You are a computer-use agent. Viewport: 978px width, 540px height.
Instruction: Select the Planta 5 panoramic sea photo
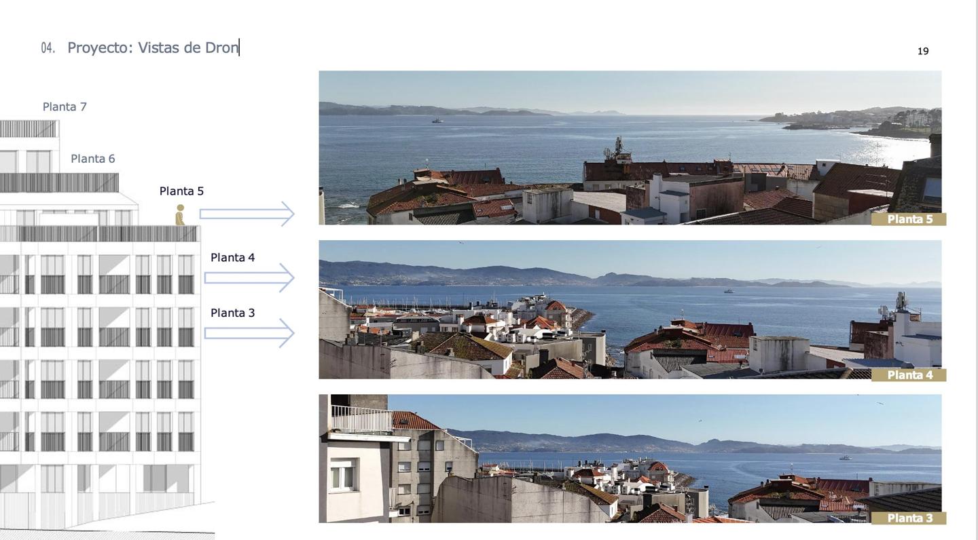click(630, 148)
